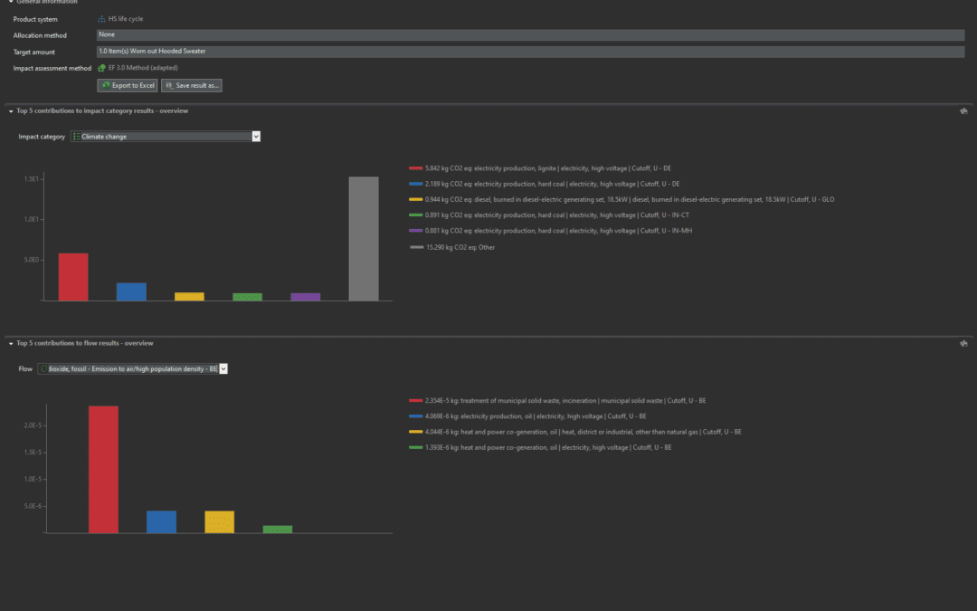The height and width of the screenshot is (611, 977).
Task: Click the tall gray Other bar in chart
Action: click(x=364, y=238)
